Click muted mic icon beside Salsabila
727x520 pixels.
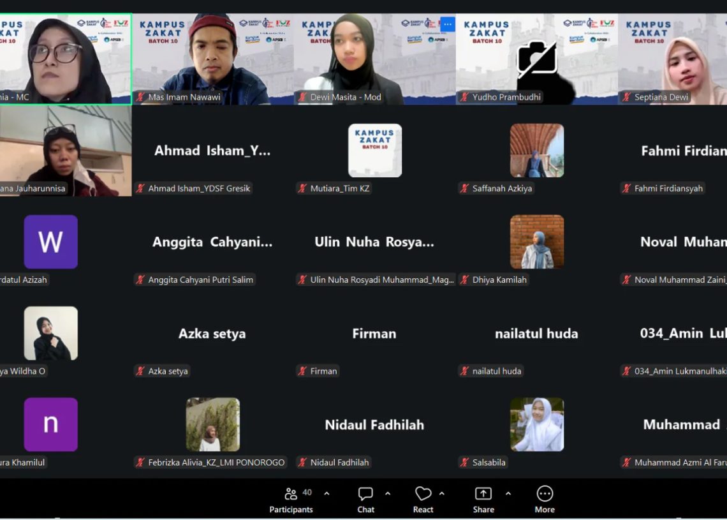[464, 463]
